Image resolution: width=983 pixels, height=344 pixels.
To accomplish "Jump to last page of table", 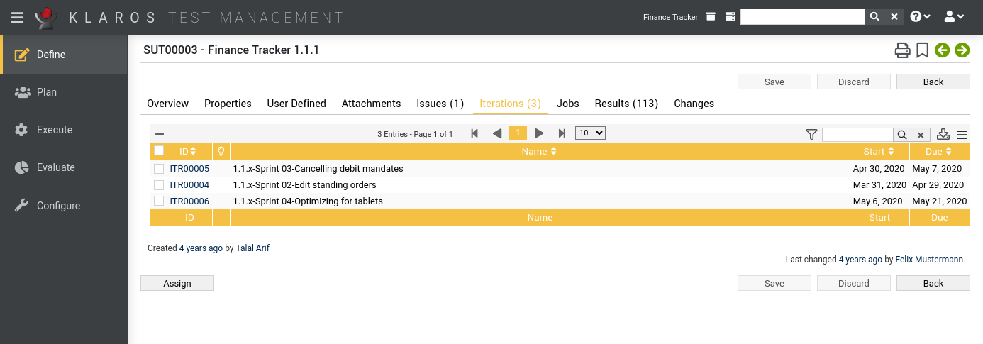I will click(562, 133).
